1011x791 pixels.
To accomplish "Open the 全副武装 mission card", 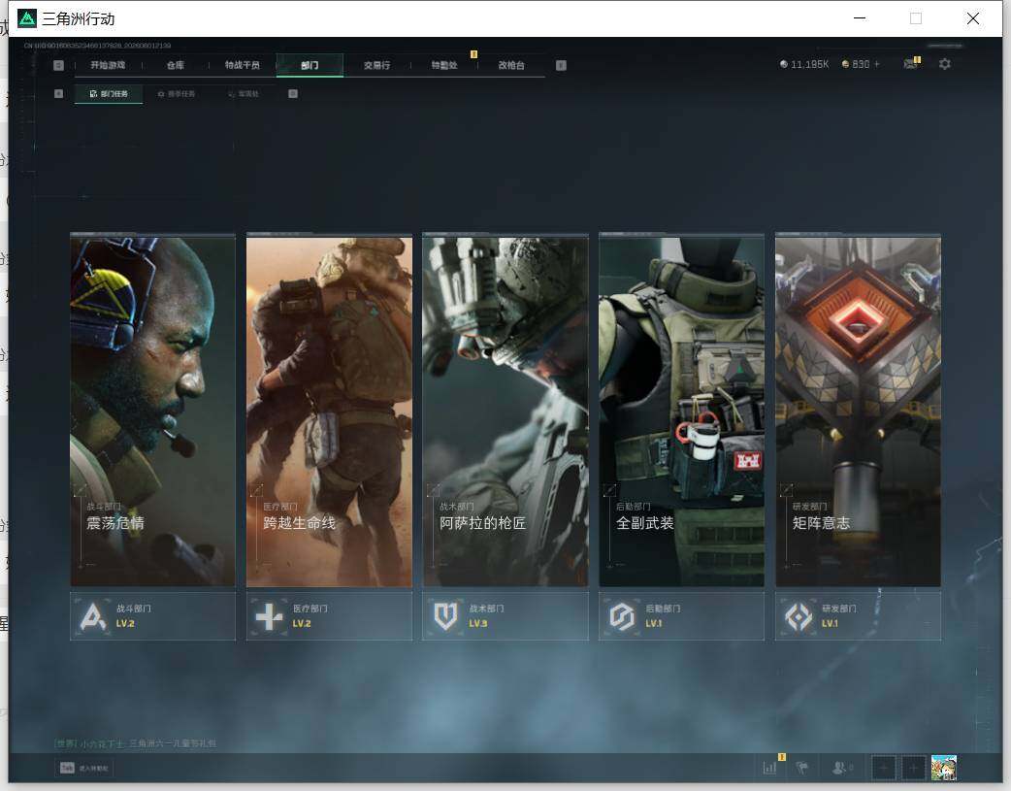I will click(681, 412).
